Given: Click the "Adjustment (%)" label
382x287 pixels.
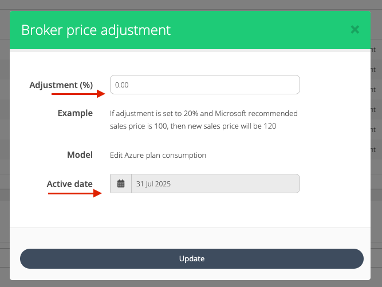Looking at the screenshot, I should click(x=61, y=85).
